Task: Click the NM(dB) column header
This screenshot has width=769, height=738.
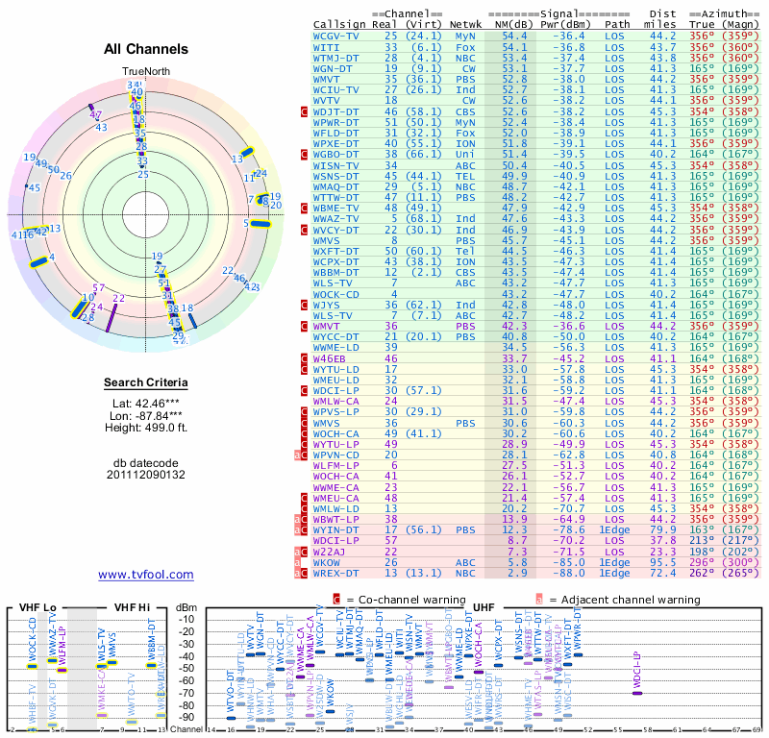Action: click(x=514, y=25)
